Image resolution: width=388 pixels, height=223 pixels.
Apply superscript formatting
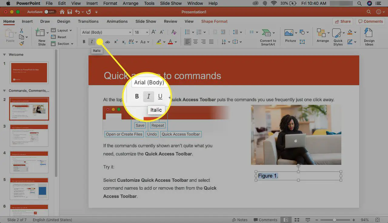pyautogui.click(x=115, y=41)
